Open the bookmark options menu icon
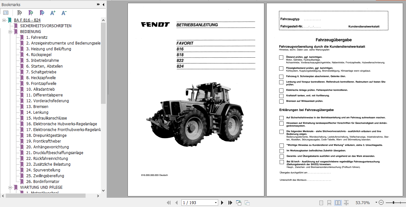This screenshot has width=406, height=207. click(6, 13)
